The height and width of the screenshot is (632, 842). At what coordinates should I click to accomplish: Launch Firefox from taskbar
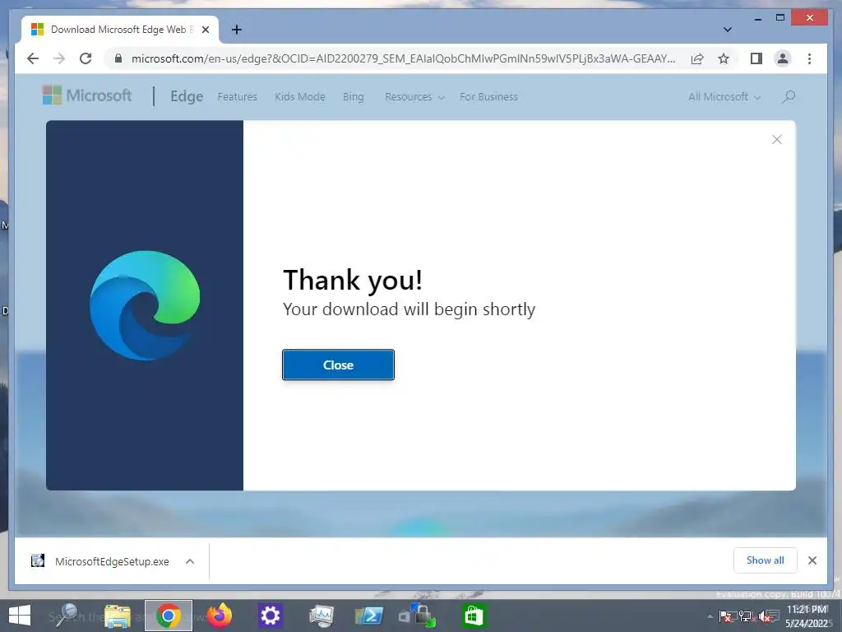pyautogui.click(x=220, y=616)
